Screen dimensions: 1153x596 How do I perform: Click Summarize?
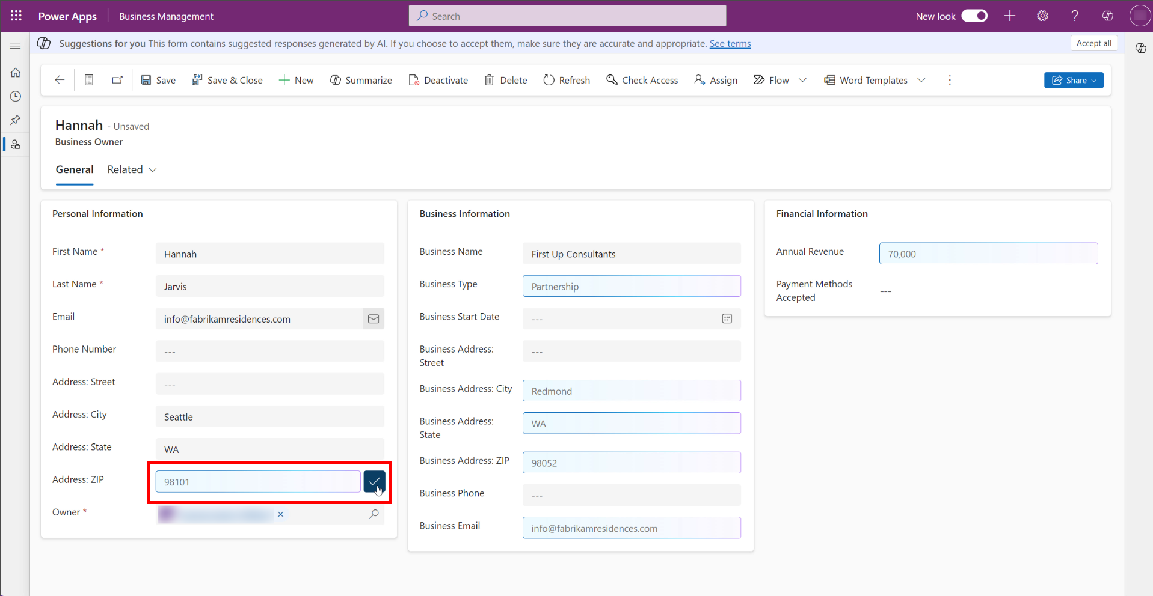pyautogui.click(x=361, y=80)
